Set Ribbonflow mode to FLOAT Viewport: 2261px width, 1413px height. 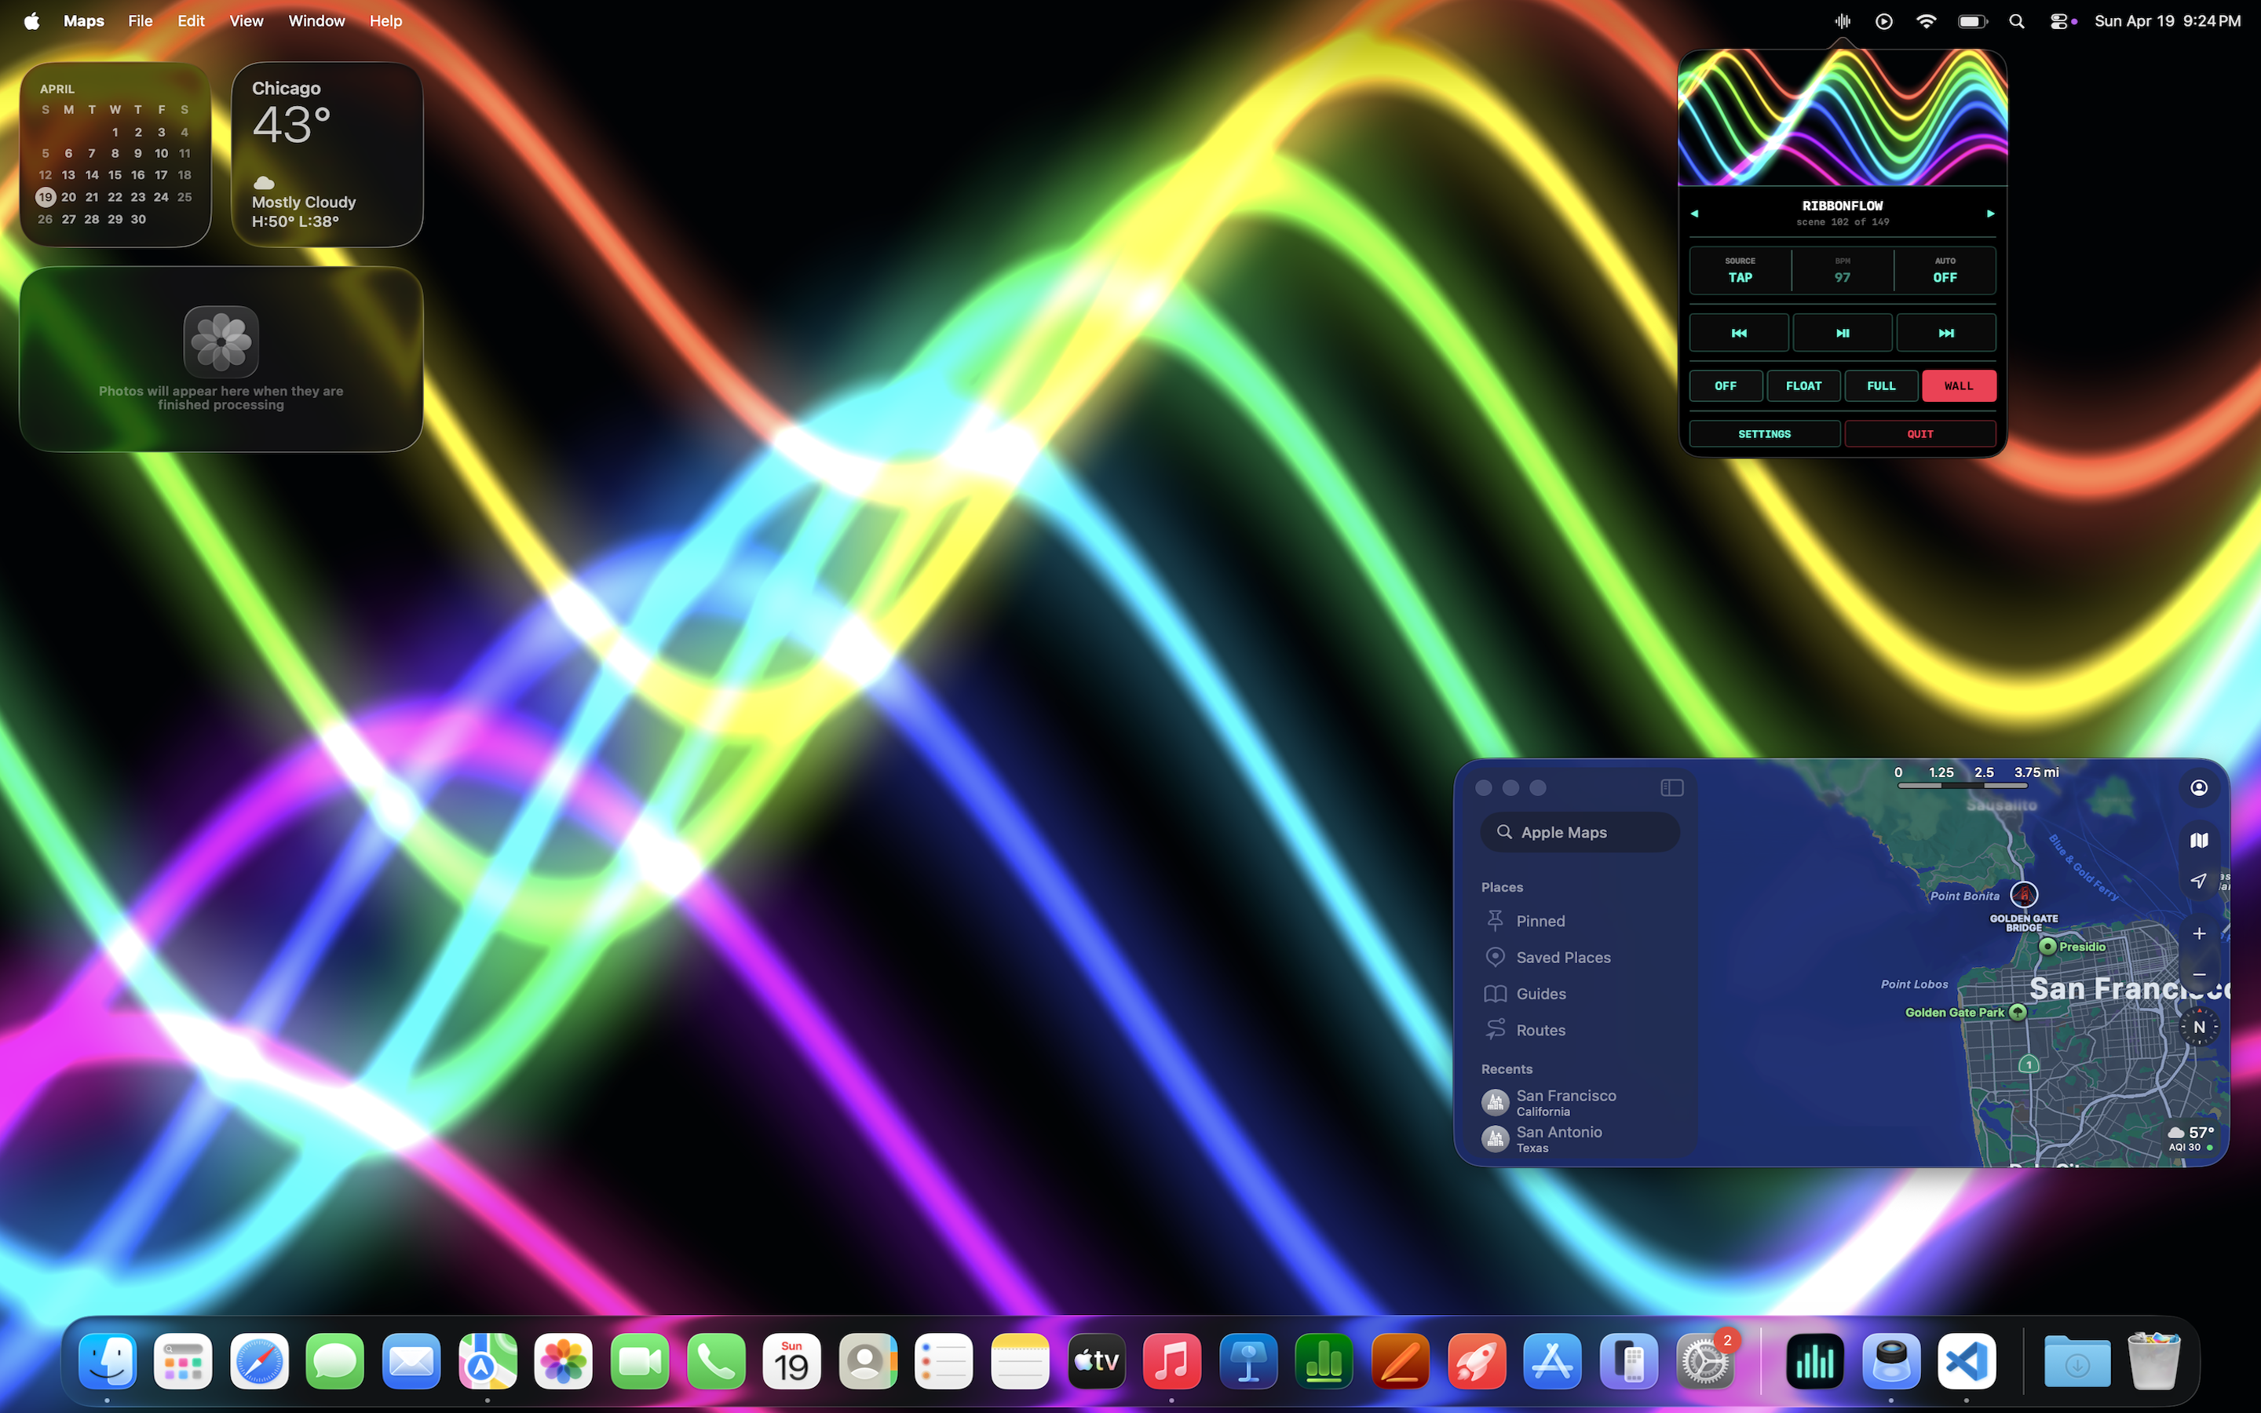[x=1803, y=386]
